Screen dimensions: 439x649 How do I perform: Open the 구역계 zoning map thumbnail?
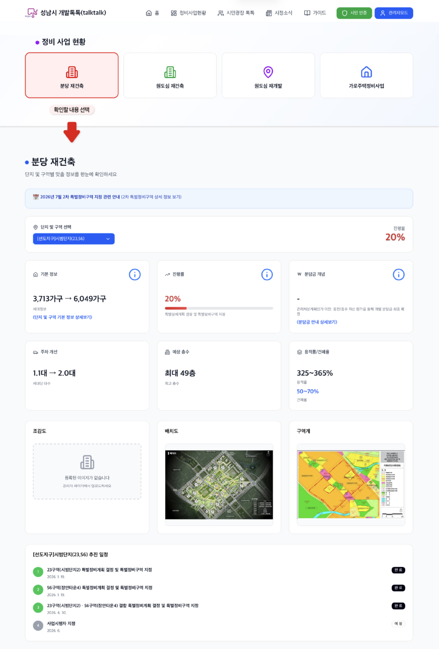coord(351,485)
